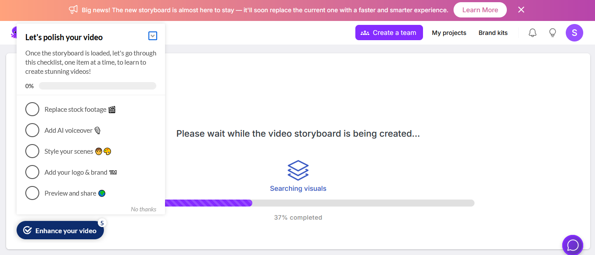Dismiss the banner with the X icon

(521, 10)
